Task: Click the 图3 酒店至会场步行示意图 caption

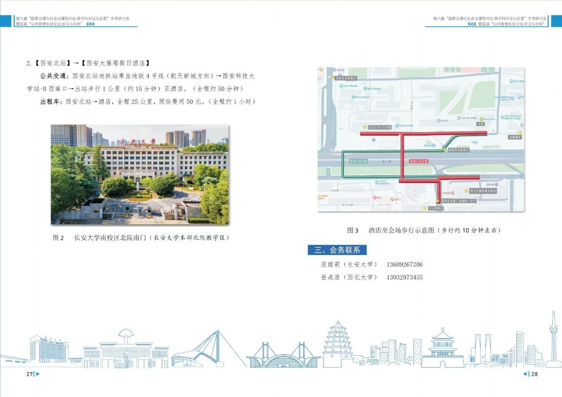Action: [x=423, y=230]
